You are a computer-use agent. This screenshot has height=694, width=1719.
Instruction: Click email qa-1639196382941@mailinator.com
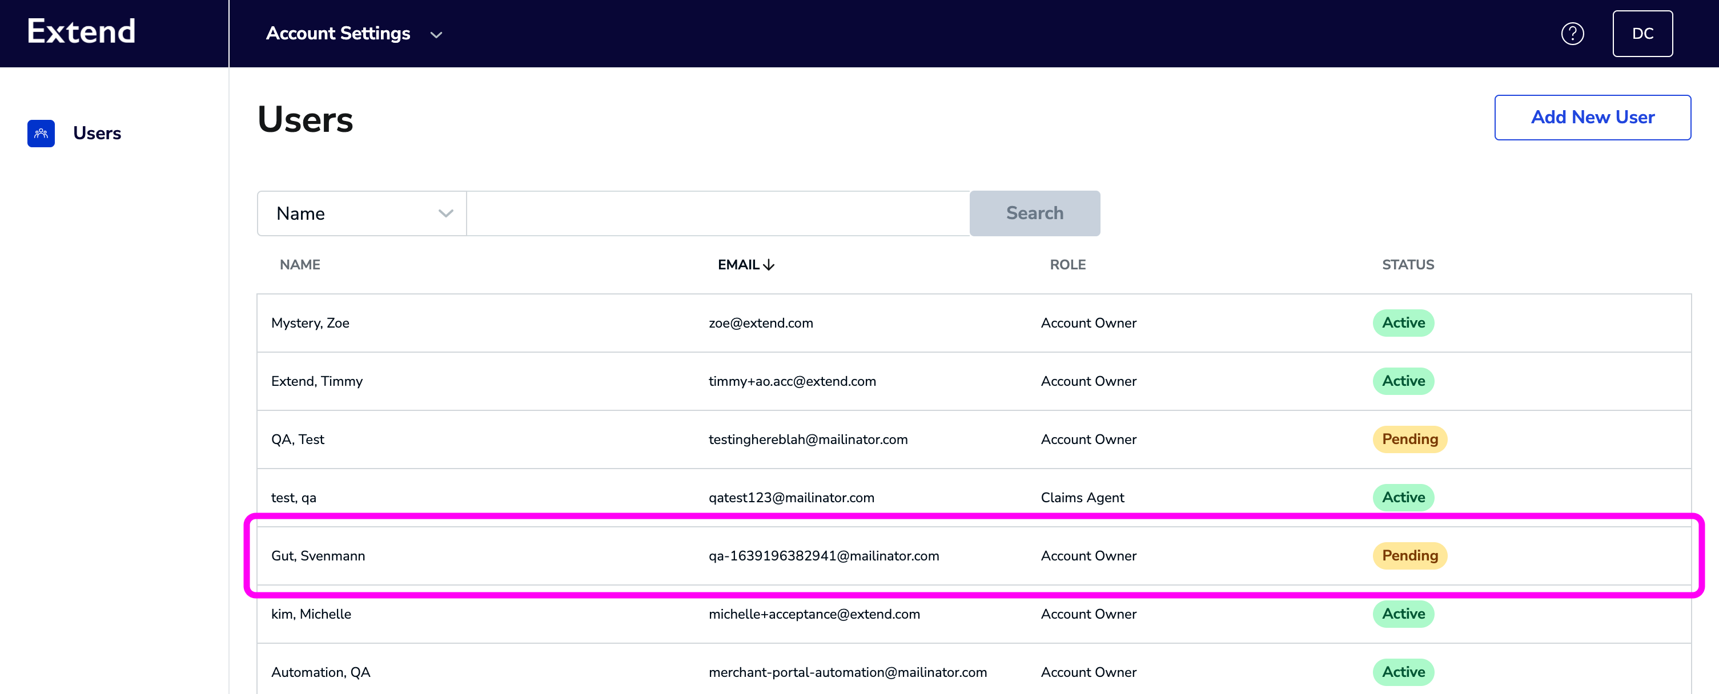click(824, 556)
